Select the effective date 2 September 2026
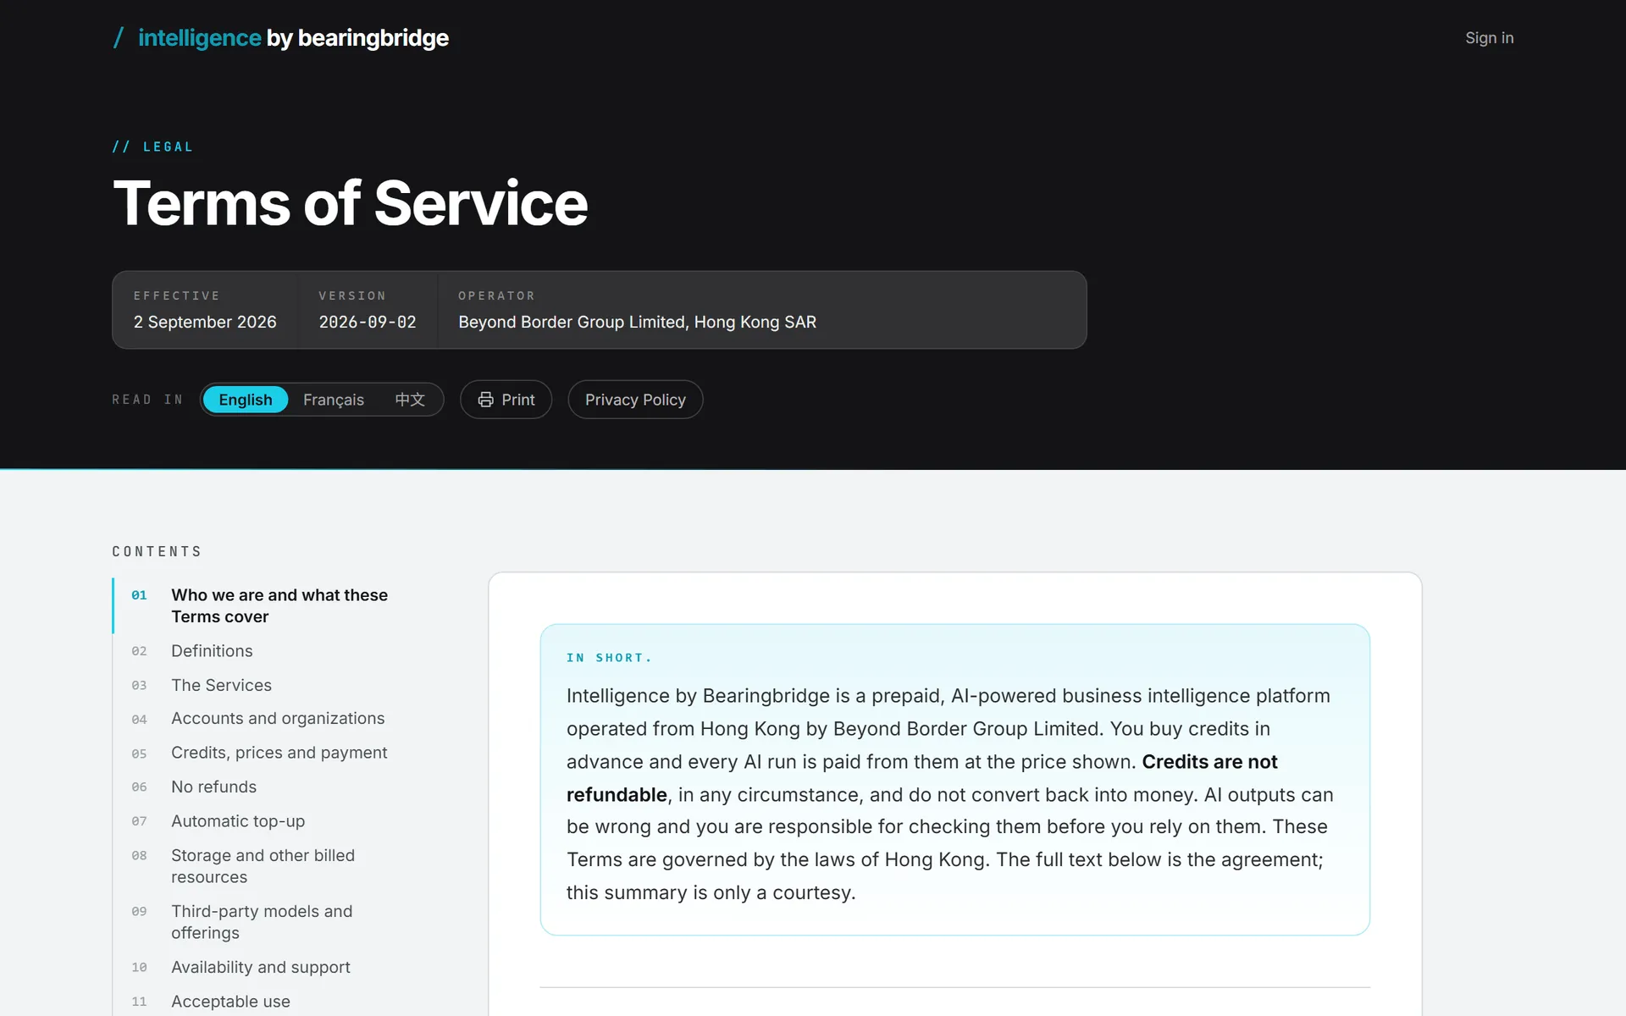The image size is (1626, 1016). (205, 322)
